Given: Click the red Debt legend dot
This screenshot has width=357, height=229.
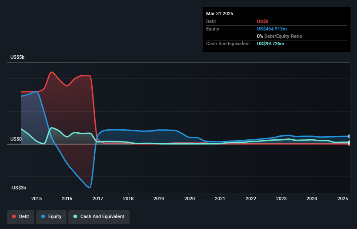Looking at the screenshot, I should (14, 216).
